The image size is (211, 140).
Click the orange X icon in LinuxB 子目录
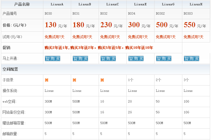74,80
